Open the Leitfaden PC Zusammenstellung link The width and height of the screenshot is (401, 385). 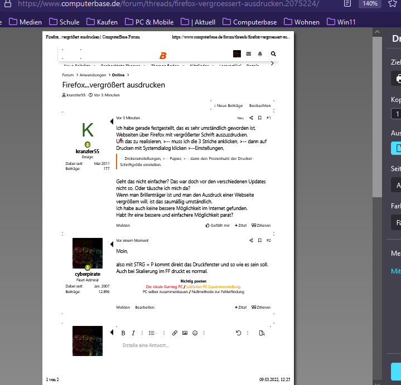click(213, 286)
